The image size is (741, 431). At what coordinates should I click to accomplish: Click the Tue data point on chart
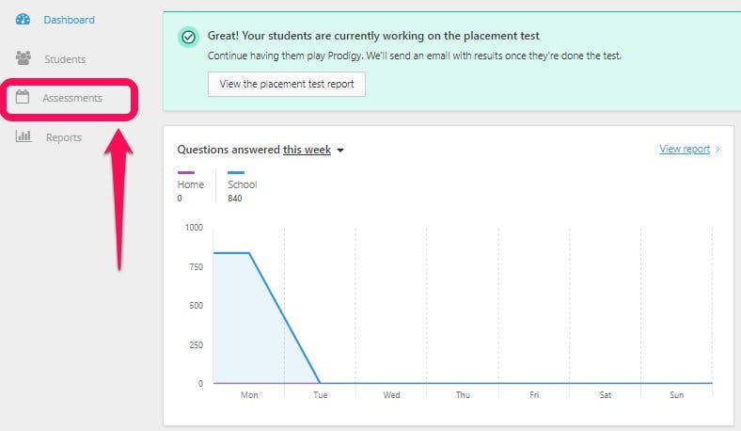(x=320, y=383)
